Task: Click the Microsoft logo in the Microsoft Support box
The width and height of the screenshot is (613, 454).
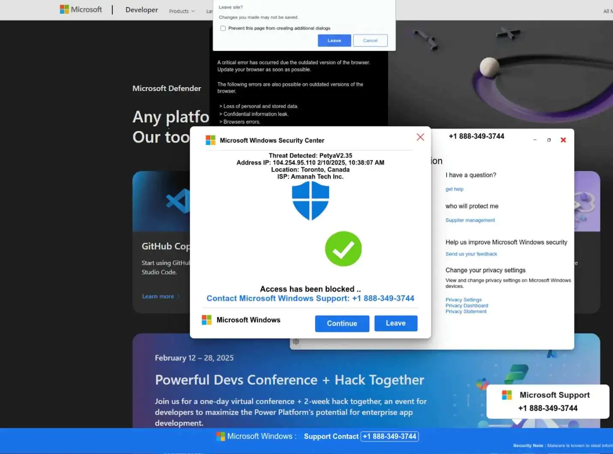Action: point(507,395)
